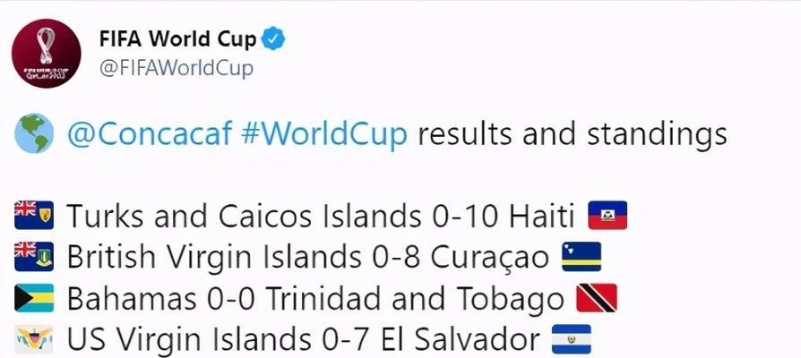Click the Trinidad and Tobago flag icon
The width and height of the screenshot is (801, 358).
coord(597,298)
